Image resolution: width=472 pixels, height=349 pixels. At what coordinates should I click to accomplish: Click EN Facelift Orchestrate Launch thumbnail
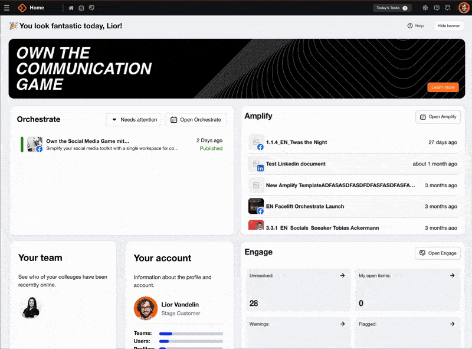256,206
